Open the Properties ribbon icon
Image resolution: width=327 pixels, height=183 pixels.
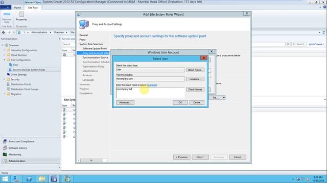(21, 16)
